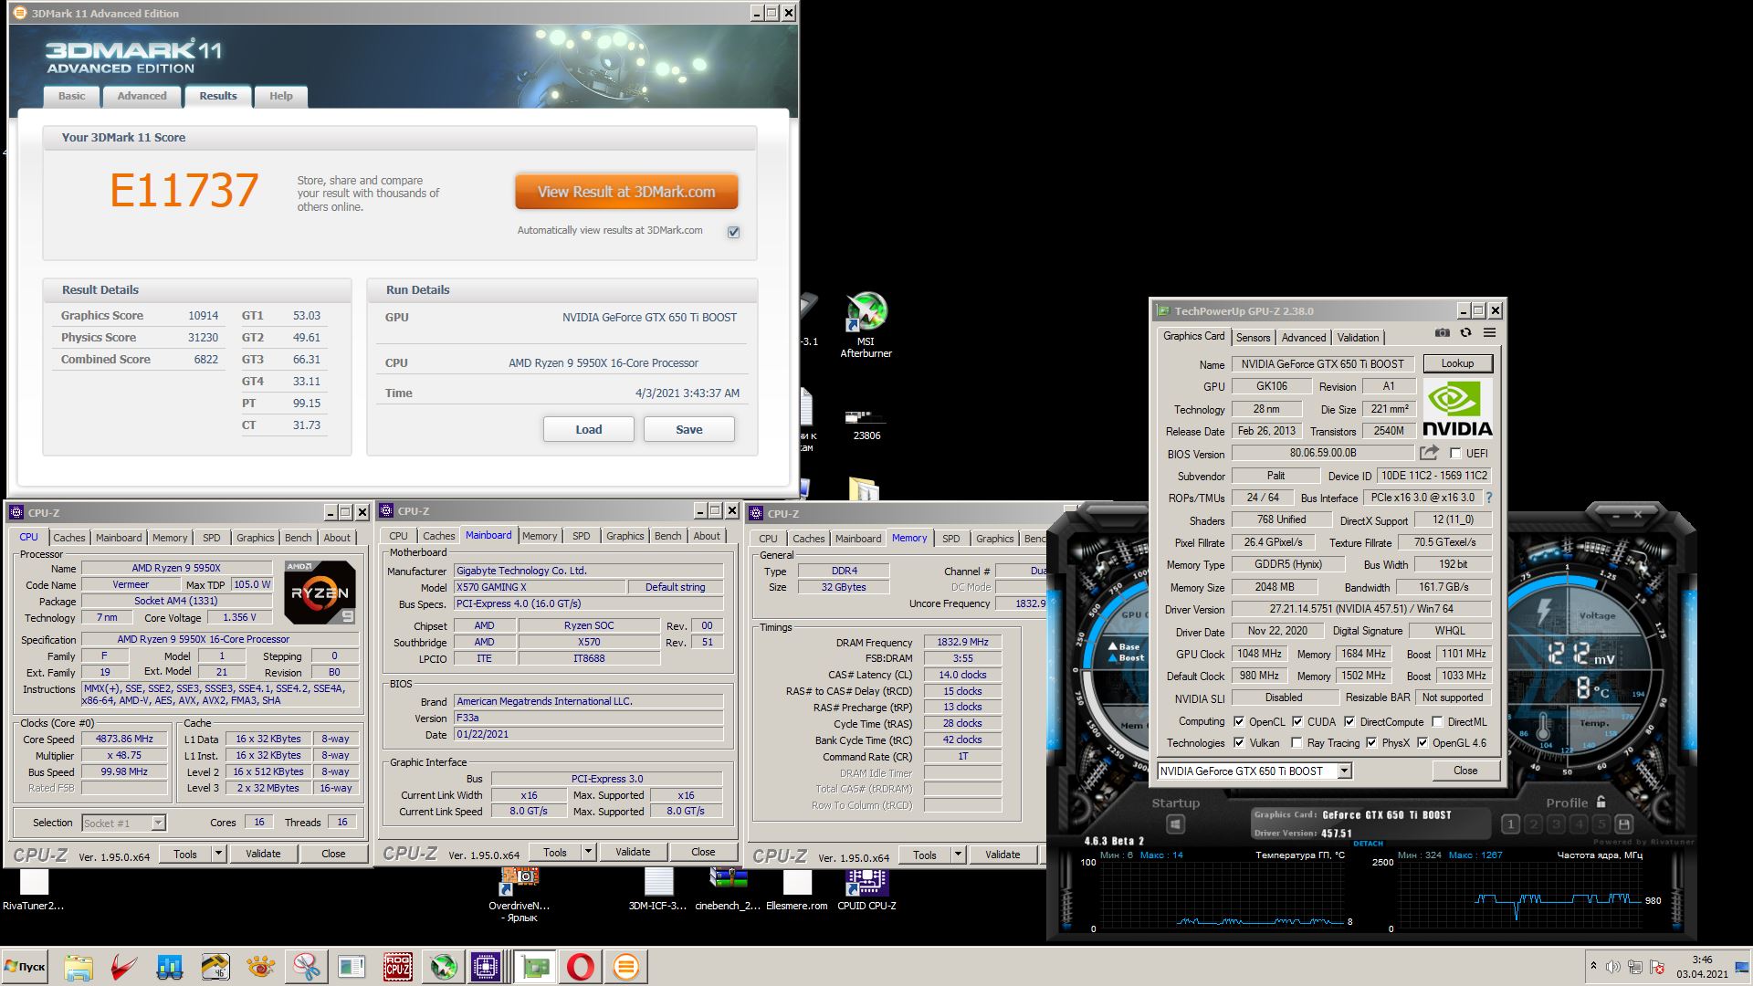Click the Afterburner Startup Windows icon
This screenshot has width=1753, height=986.
click(x=1175, y=824)
